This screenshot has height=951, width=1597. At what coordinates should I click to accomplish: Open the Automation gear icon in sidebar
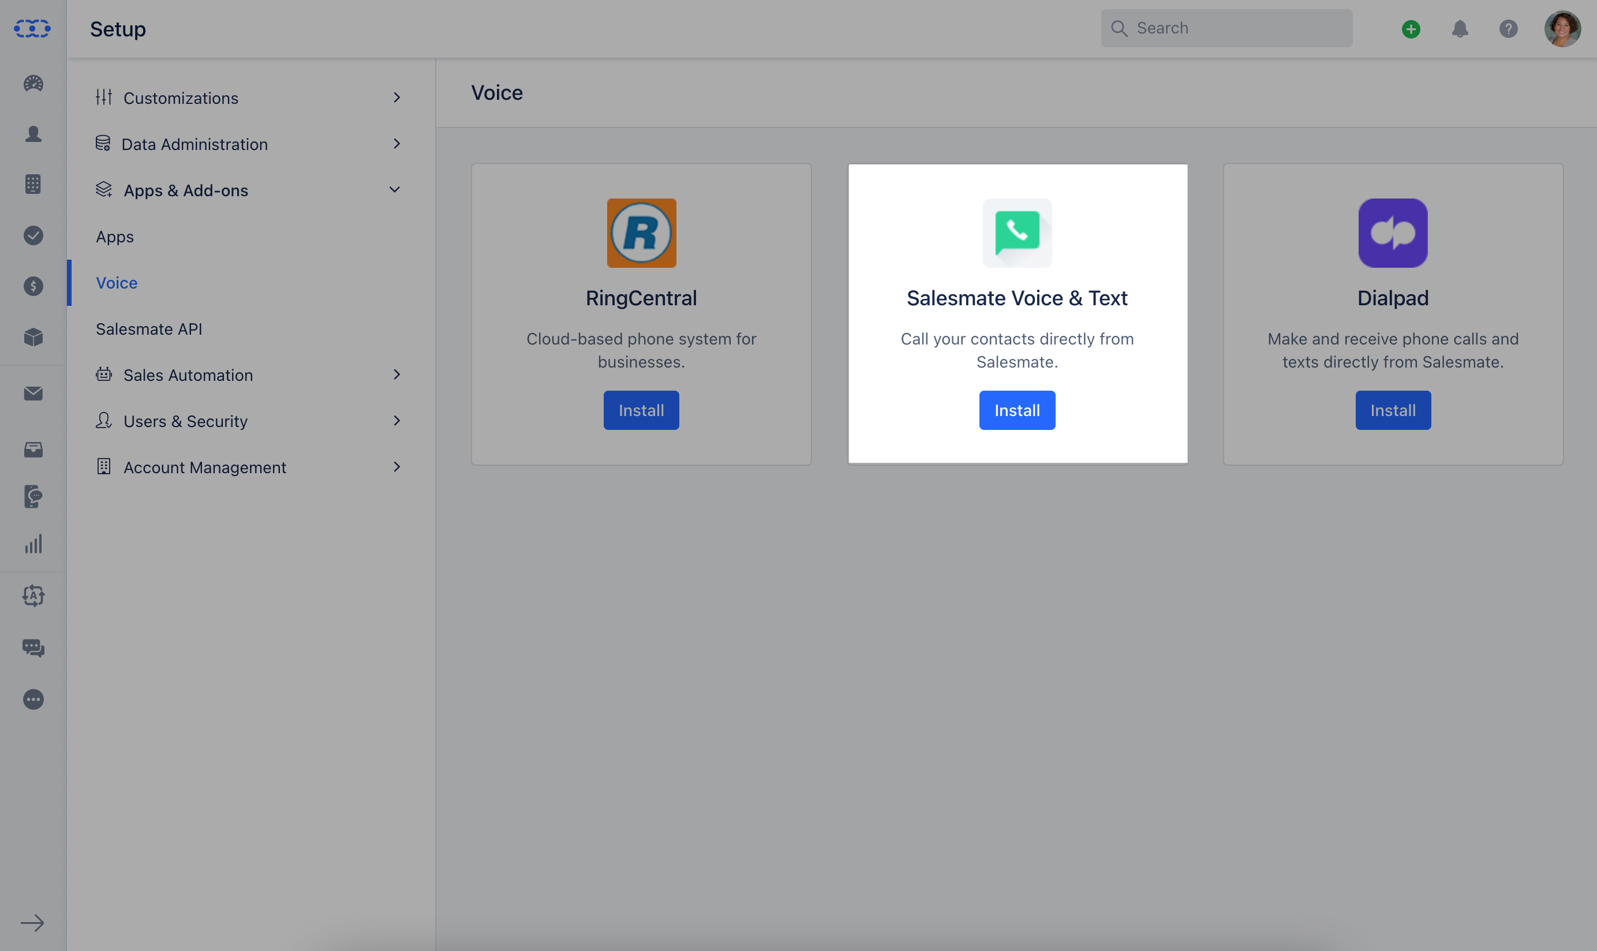pos(33,596)
